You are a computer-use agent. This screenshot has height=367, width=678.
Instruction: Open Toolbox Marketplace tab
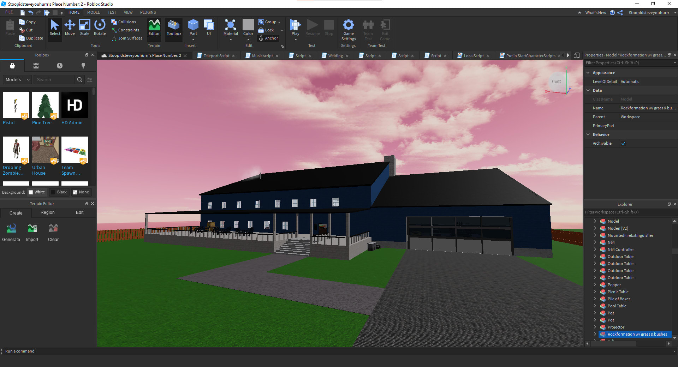click(12, 66)
